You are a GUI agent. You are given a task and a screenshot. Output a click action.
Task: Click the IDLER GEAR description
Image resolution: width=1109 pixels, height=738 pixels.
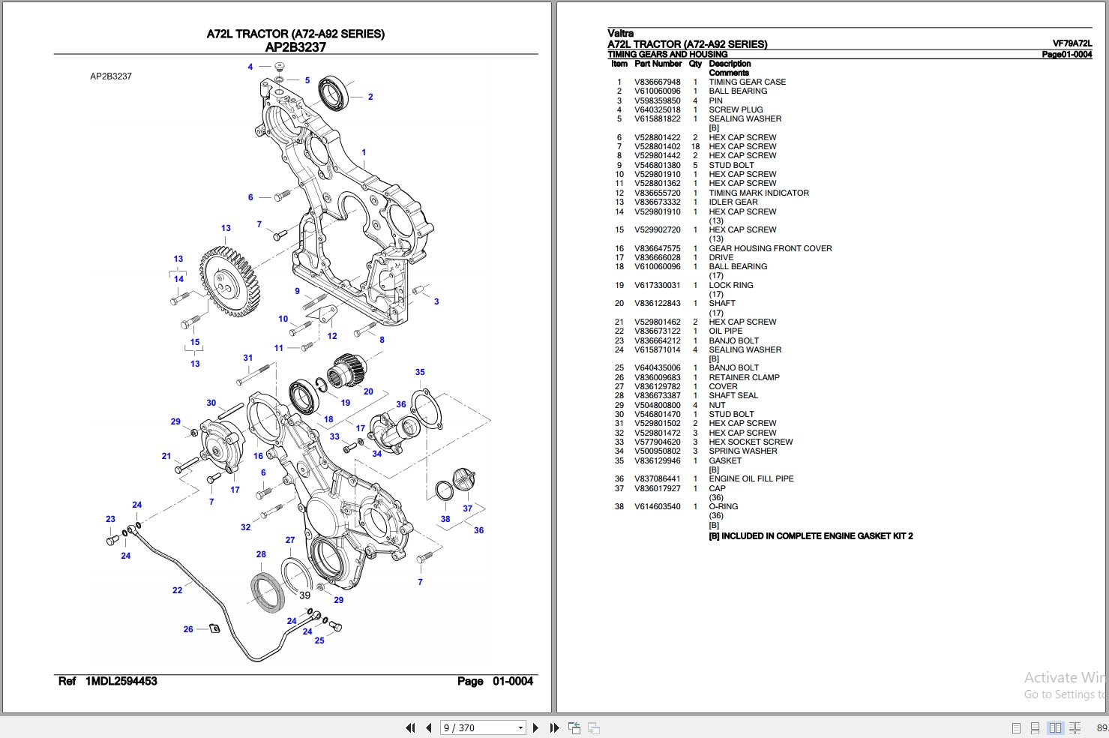(733, 202)
